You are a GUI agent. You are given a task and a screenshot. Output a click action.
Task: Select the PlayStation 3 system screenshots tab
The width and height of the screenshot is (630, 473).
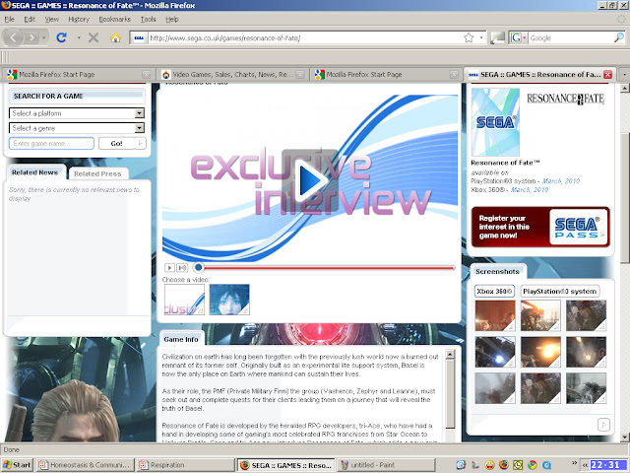pyautogui.click(x=560, y=292)
